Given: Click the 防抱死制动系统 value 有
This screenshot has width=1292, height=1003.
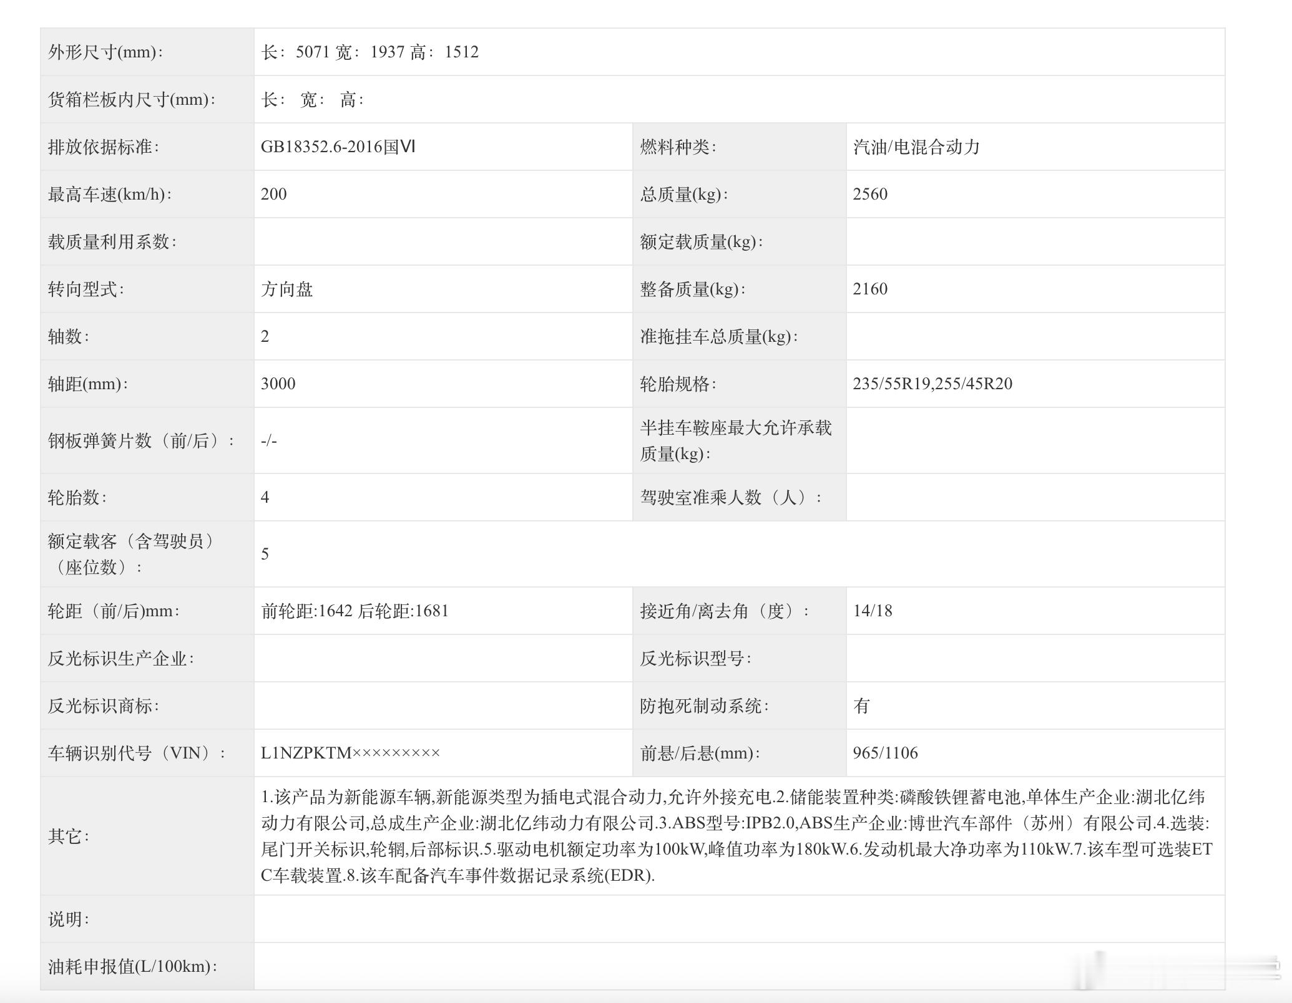Looking at the screenshot, I should [x=861, y=706].
